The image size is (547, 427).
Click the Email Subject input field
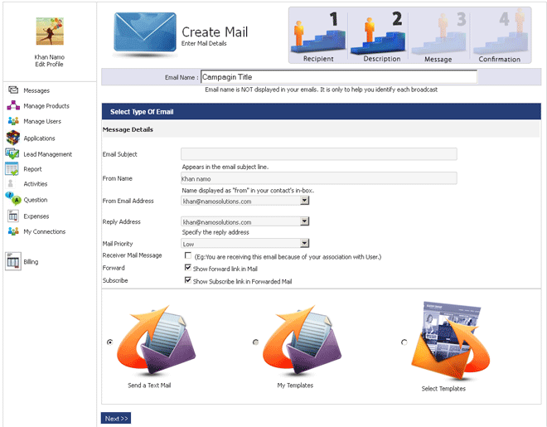pos(319,154)
